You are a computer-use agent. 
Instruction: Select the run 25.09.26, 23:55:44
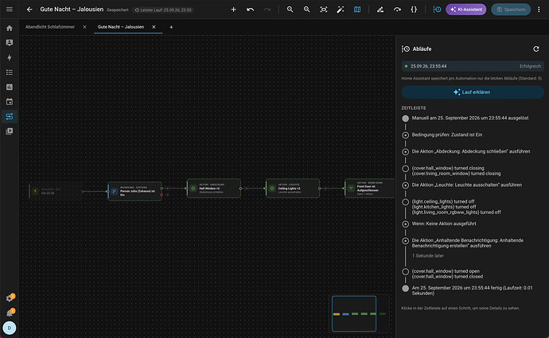pyautogui.click(x=473, y=66)
